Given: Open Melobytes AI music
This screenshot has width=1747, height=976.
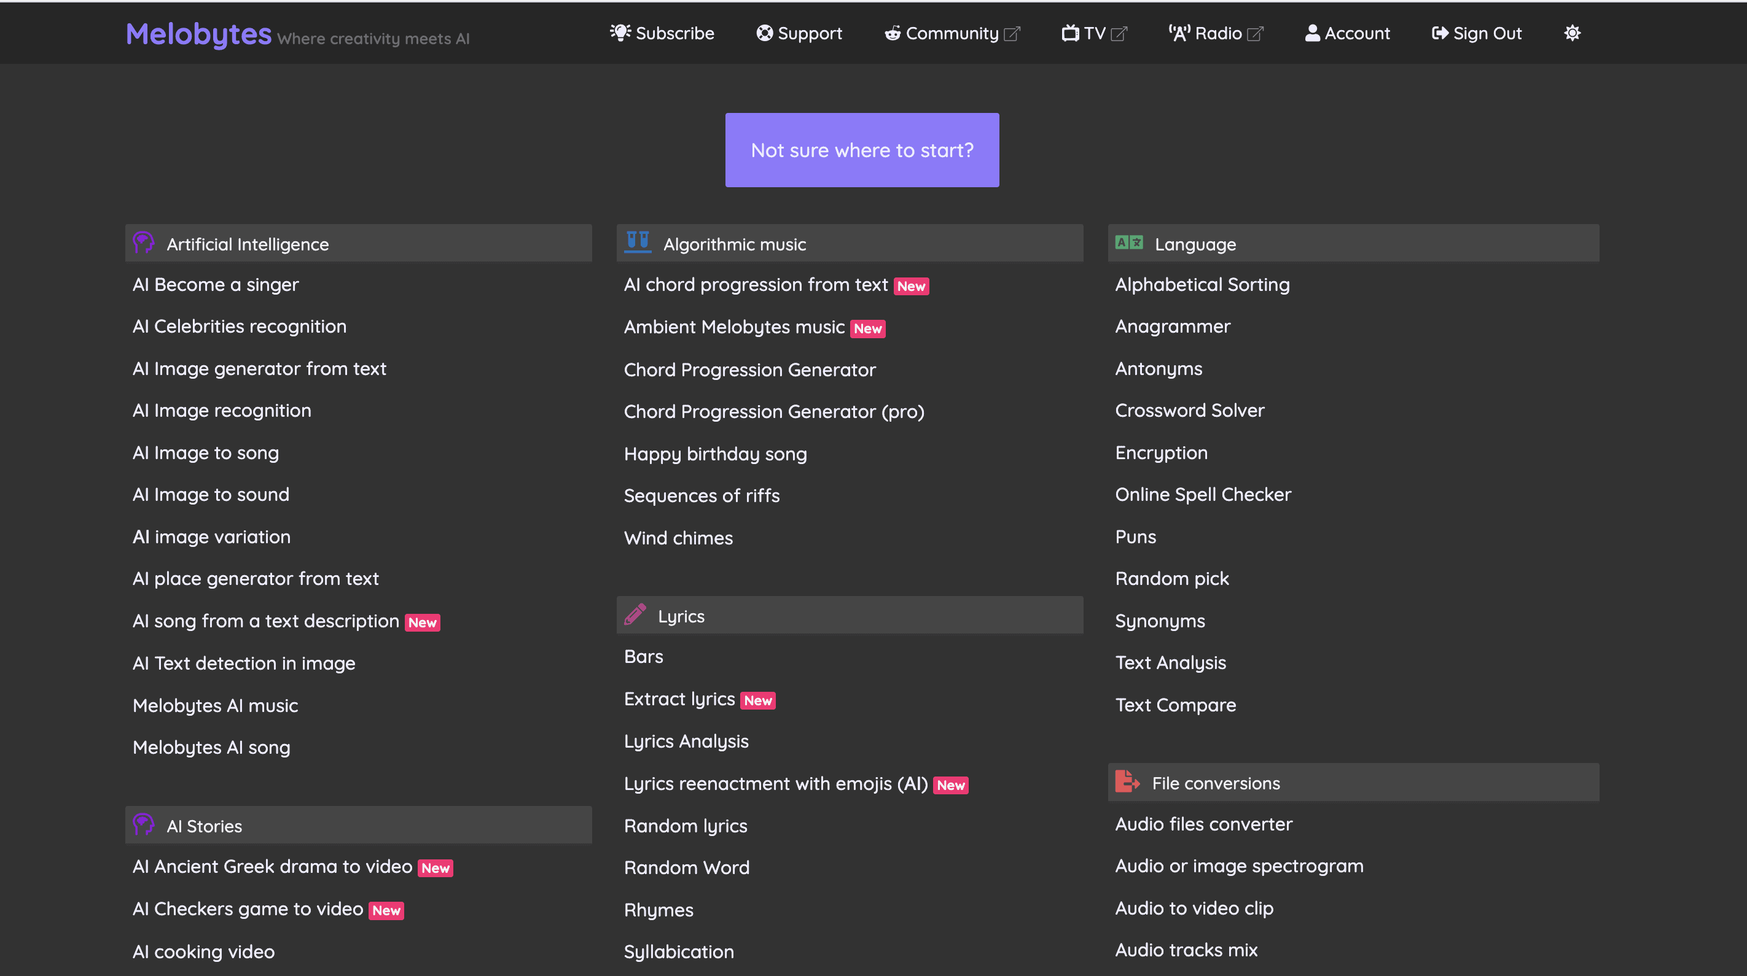Looking at the screenshot, I should coord(215,705).
